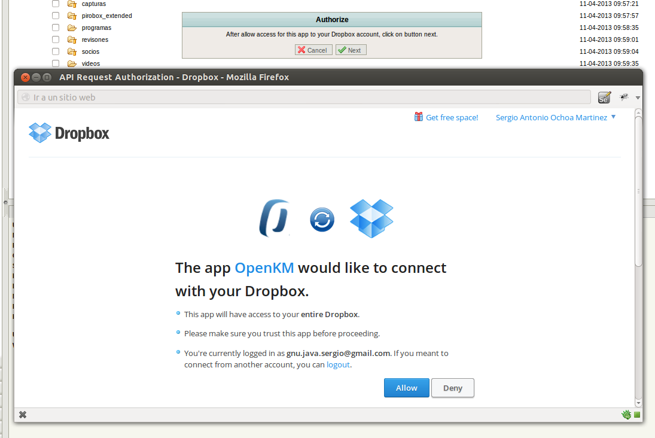The image size is (655, 438).
Task: Select the videos folder name
Action: tap(91, 63)
